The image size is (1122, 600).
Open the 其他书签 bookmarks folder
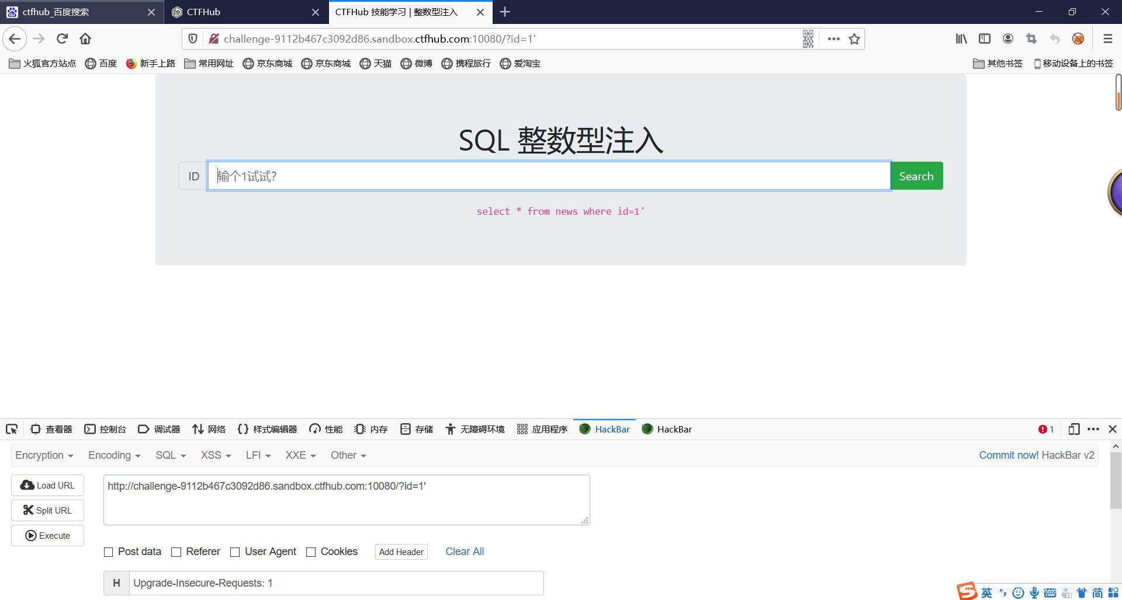point(998,64)
